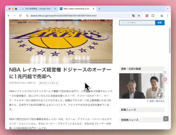Click the 地域発ニュース section header
The width and height of the screenshot is (176, 135).
[x=142, y=120]
